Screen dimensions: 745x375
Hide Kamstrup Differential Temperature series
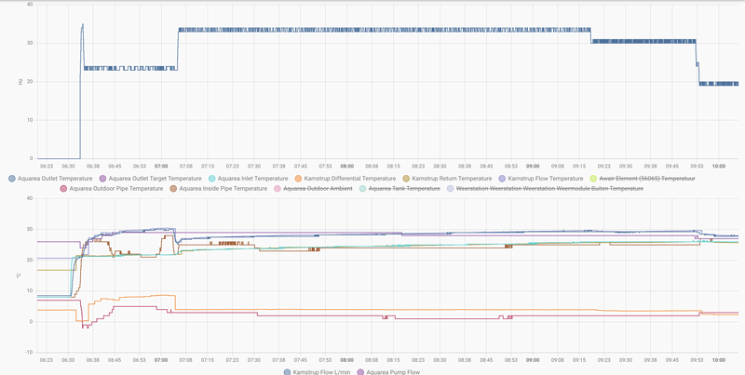[345, 179]
